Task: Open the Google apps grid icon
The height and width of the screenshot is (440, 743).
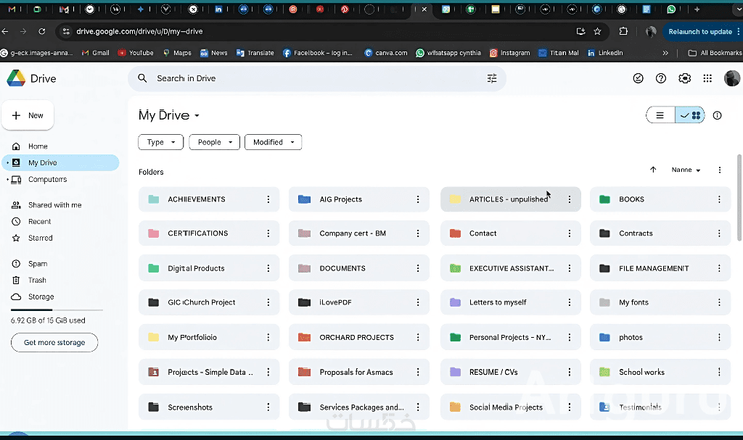Action: coord(707,78)
